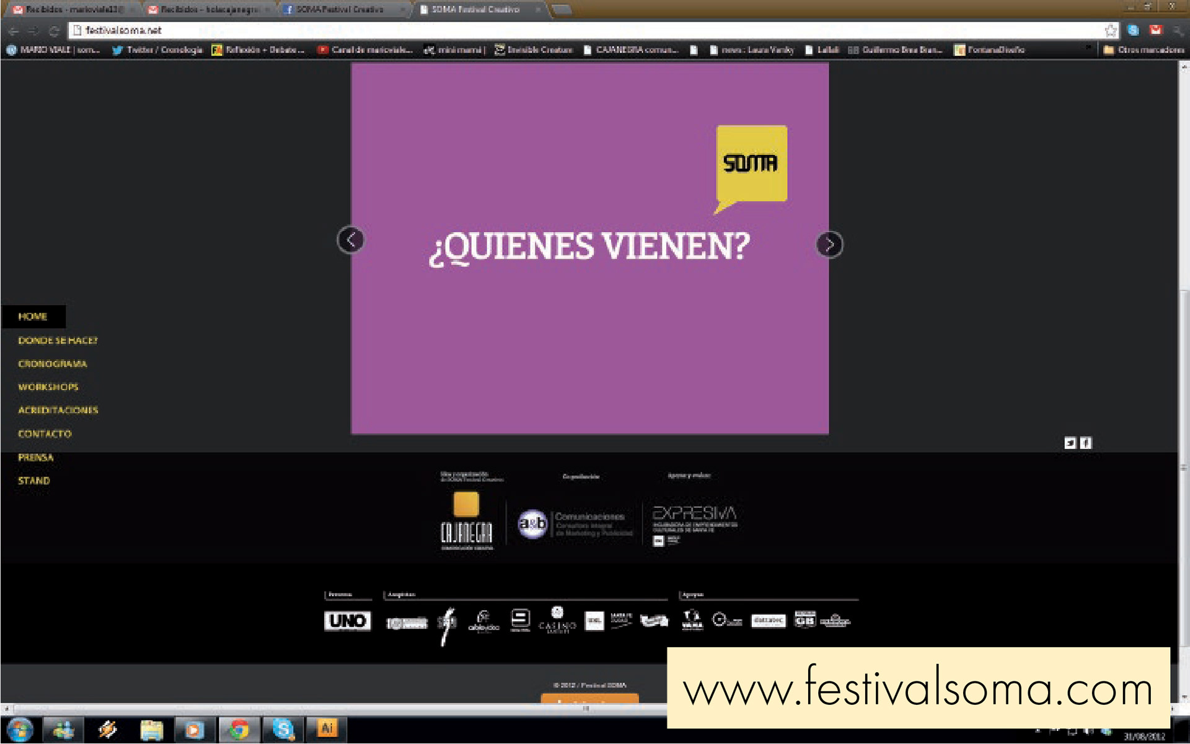Click the UNO sponsor logo
Screen dimensions: 1190x744
pyautogui.click(x=347, y=621)
